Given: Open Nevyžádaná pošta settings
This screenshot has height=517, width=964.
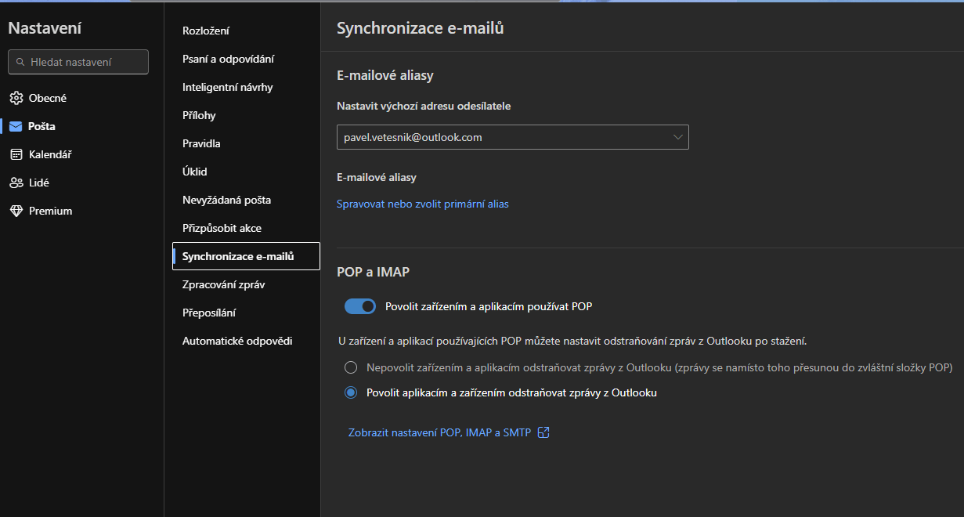Looking at the screenshot, I should [226, 200].
